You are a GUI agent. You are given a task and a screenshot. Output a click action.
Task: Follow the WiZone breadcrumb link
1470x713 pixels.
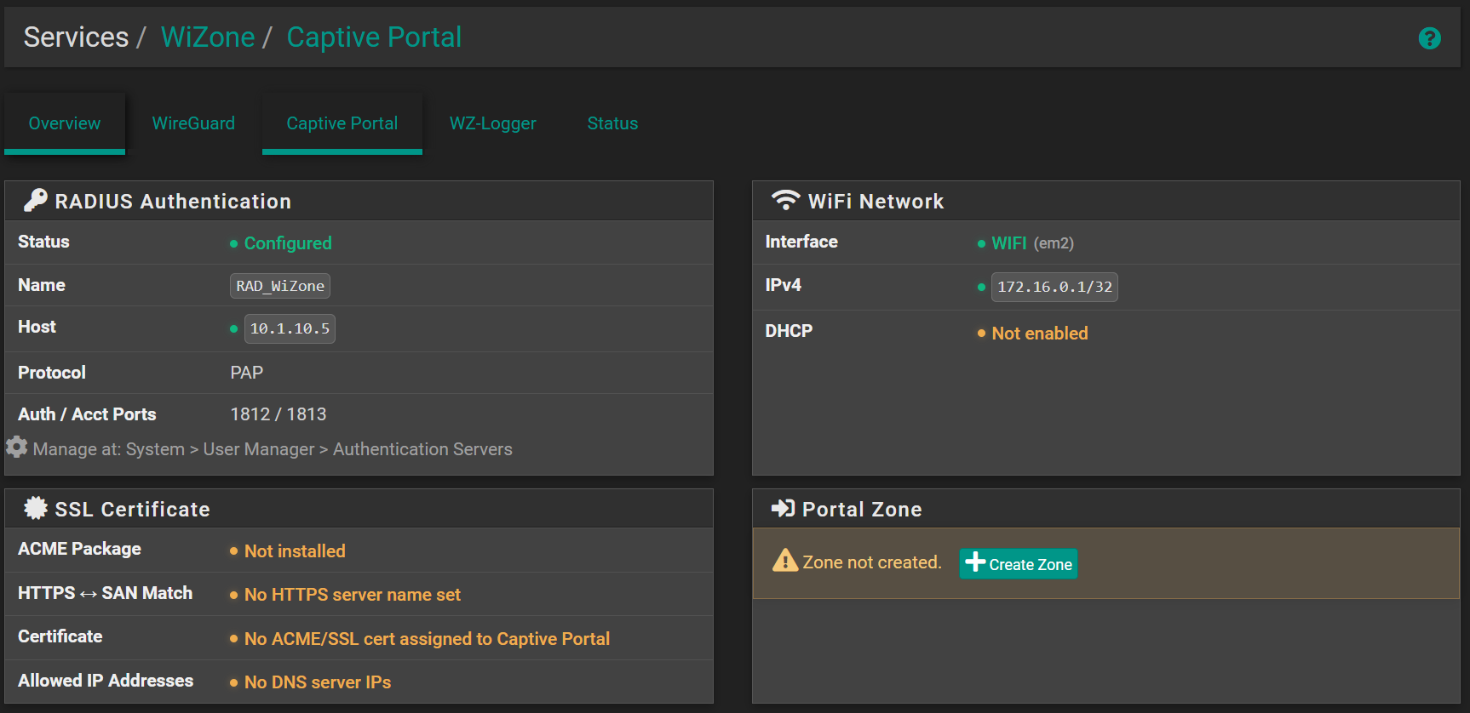[208, 37]
